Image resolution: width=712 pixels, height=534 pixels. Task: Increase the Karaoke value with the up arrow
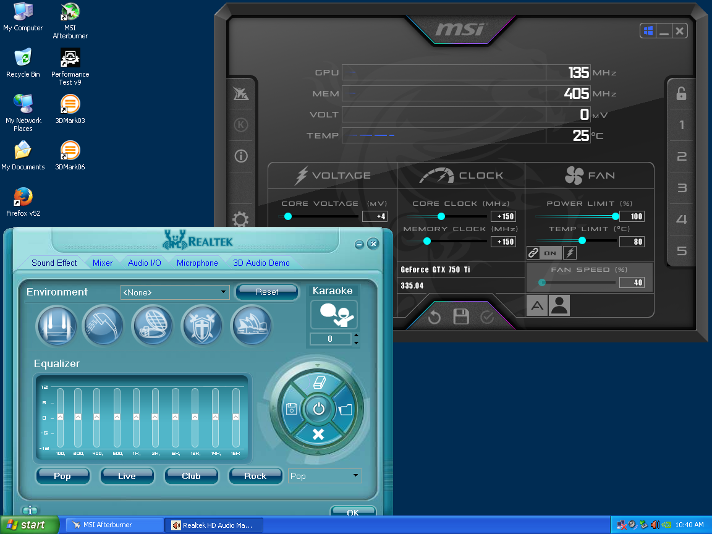click(x=355, y=336)
